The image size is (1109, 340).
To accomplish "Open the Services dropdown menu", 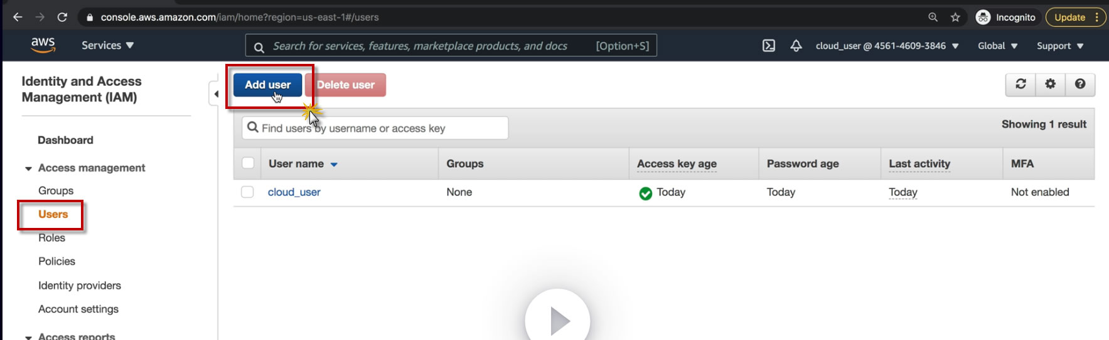I will click(x=107, y=46).
